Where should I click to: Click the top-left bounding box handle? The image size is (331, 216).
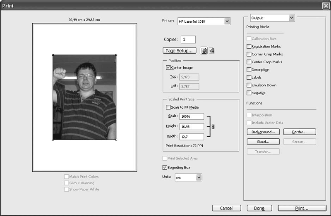point(53,55)
